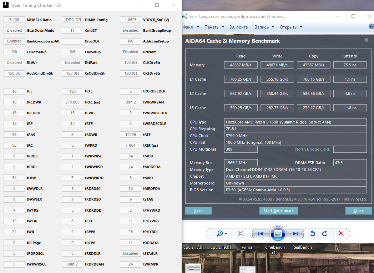
Task: Click the cpu z 19.01 desktop label
Action: coord(221,247)
